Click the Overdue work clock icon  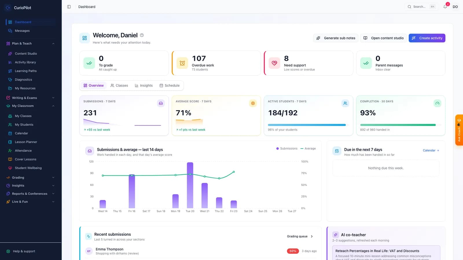coord(182,63)
